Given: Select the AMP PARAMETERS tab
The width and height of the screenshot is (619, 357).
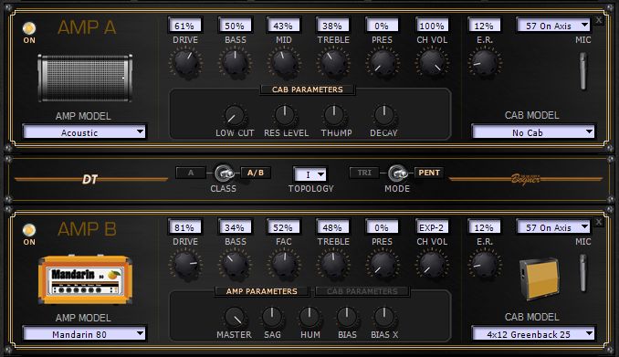Looking at the screenshot, I should point(262,291).
